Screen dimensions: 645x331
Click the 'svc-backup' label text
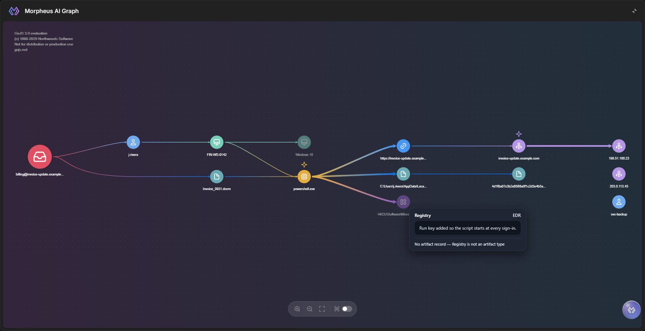tap(619, 214)
